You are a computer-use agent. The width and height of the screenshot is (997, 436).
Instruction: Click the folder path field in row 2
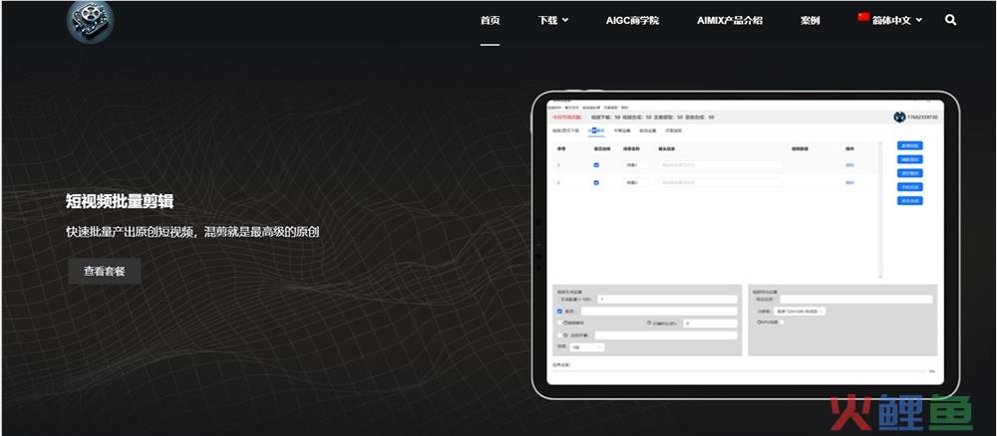click(x=720, y=183)
